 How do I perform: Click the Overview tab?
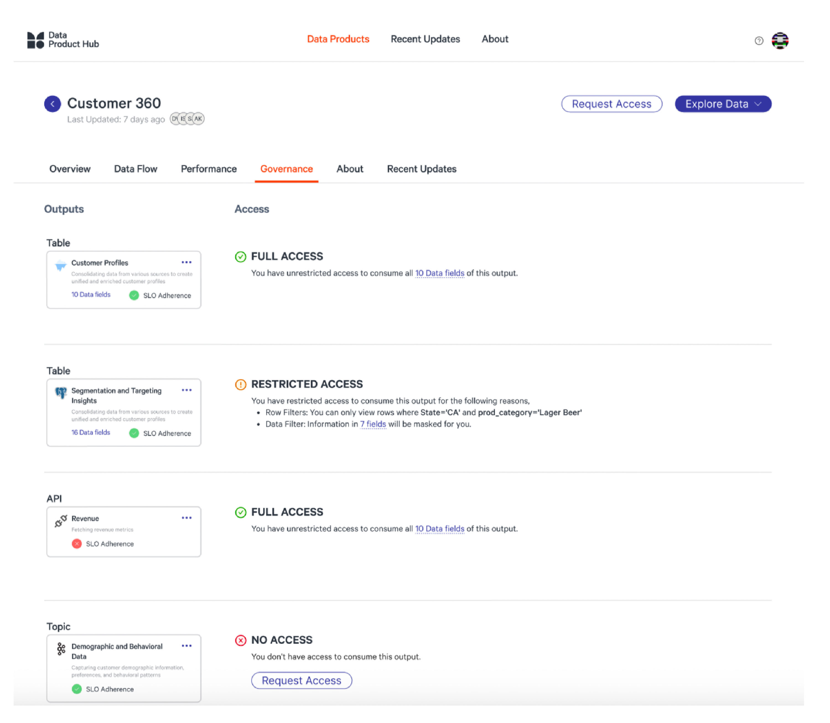[69, 169]
